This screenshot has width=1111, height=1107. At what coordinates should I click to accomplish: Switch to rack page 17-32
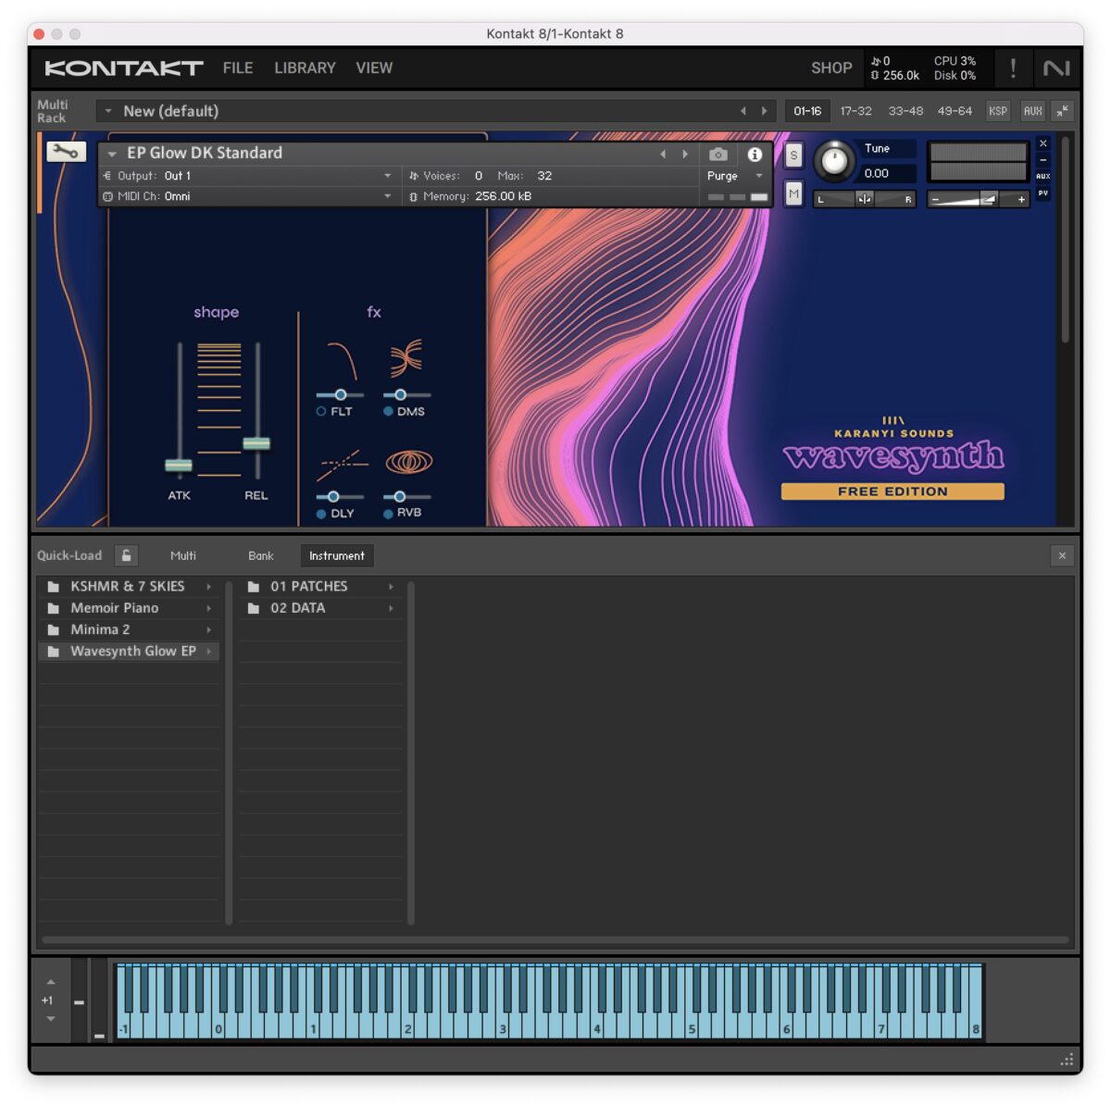pos(855,111)
